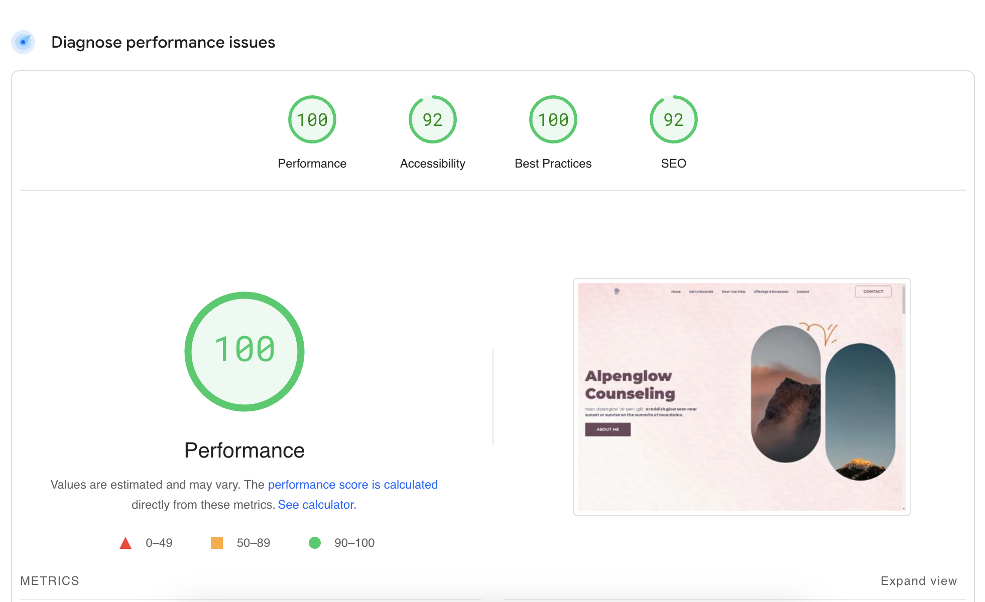Viewport: 985px width, 602px height.
Task: Click the green dot 90-100 indicator icon
Action: [314, 542]
